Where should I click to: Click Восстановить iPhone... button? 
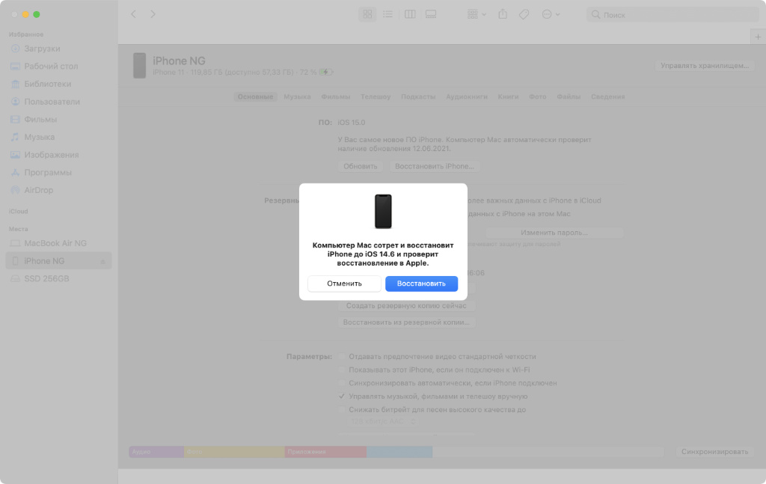point(435,166)
